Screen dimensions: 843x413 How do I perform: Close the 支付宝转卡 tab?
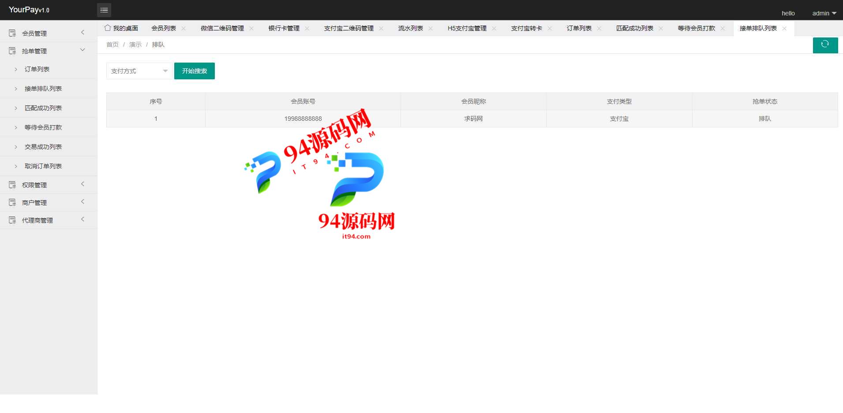pos(550,28)
